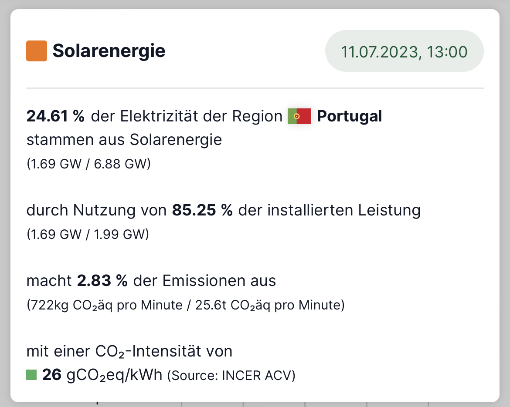Viewport: 510px width, 407px height.
Task: Select the 24.61 % electricity share value
Action: tap(55, 116)
